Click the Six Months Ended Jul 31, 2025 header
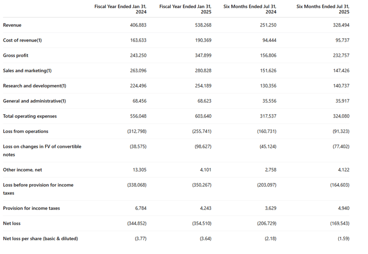 pyautogui.click(x=323, y=9)
